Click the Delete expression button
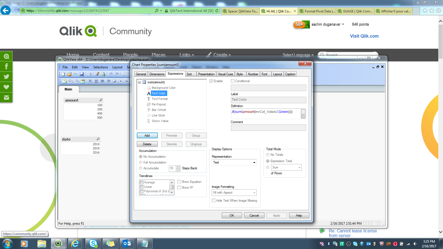Screen dimensions: 443x249 147,144
